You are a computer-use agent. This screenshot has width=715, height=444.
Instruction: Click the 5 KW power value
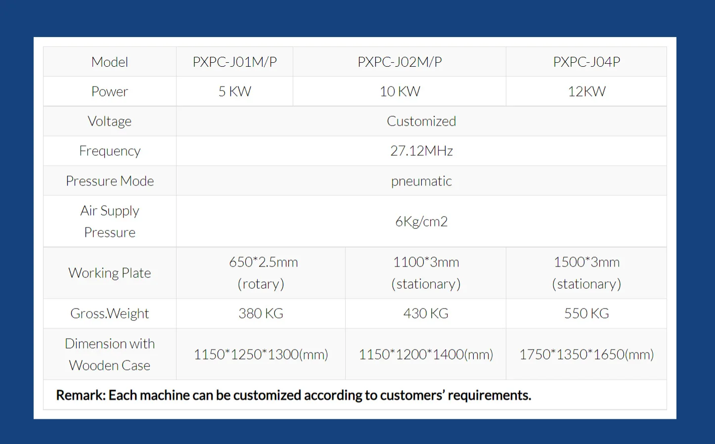pyautogui.click(x=235, y=91)
